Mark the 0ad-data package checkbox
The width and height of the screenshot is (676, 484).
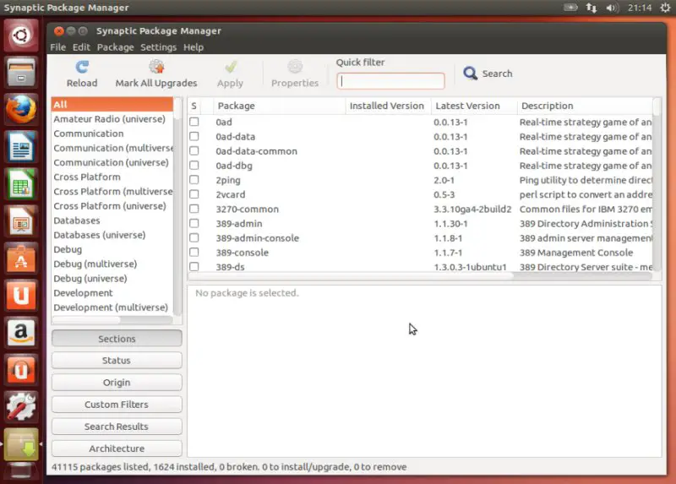(x=194, y=137)
